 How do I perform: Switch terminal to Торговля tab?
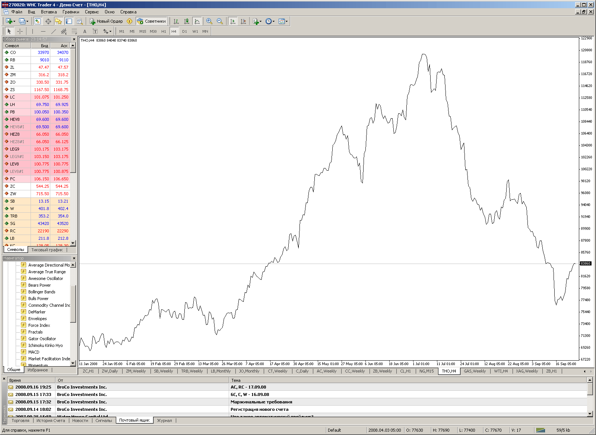20,420
